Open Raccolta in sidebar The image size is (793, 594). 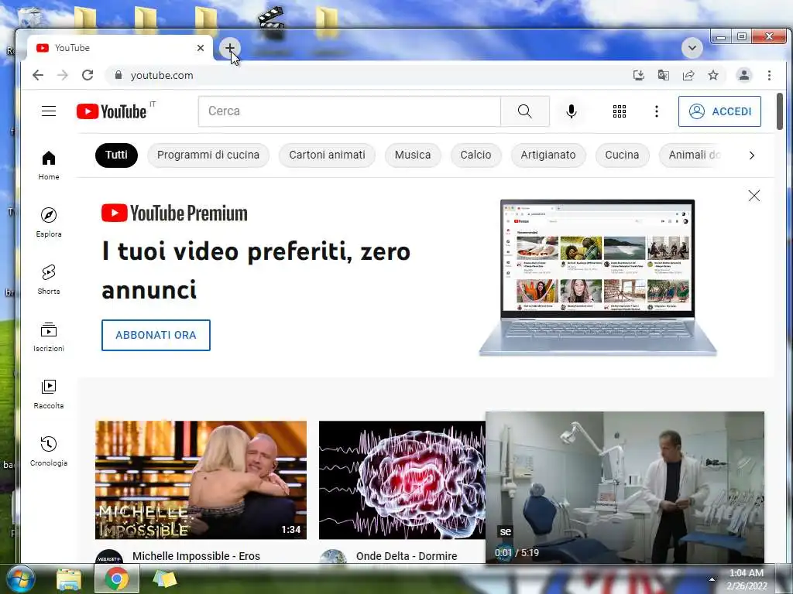(x=49, y=394)
